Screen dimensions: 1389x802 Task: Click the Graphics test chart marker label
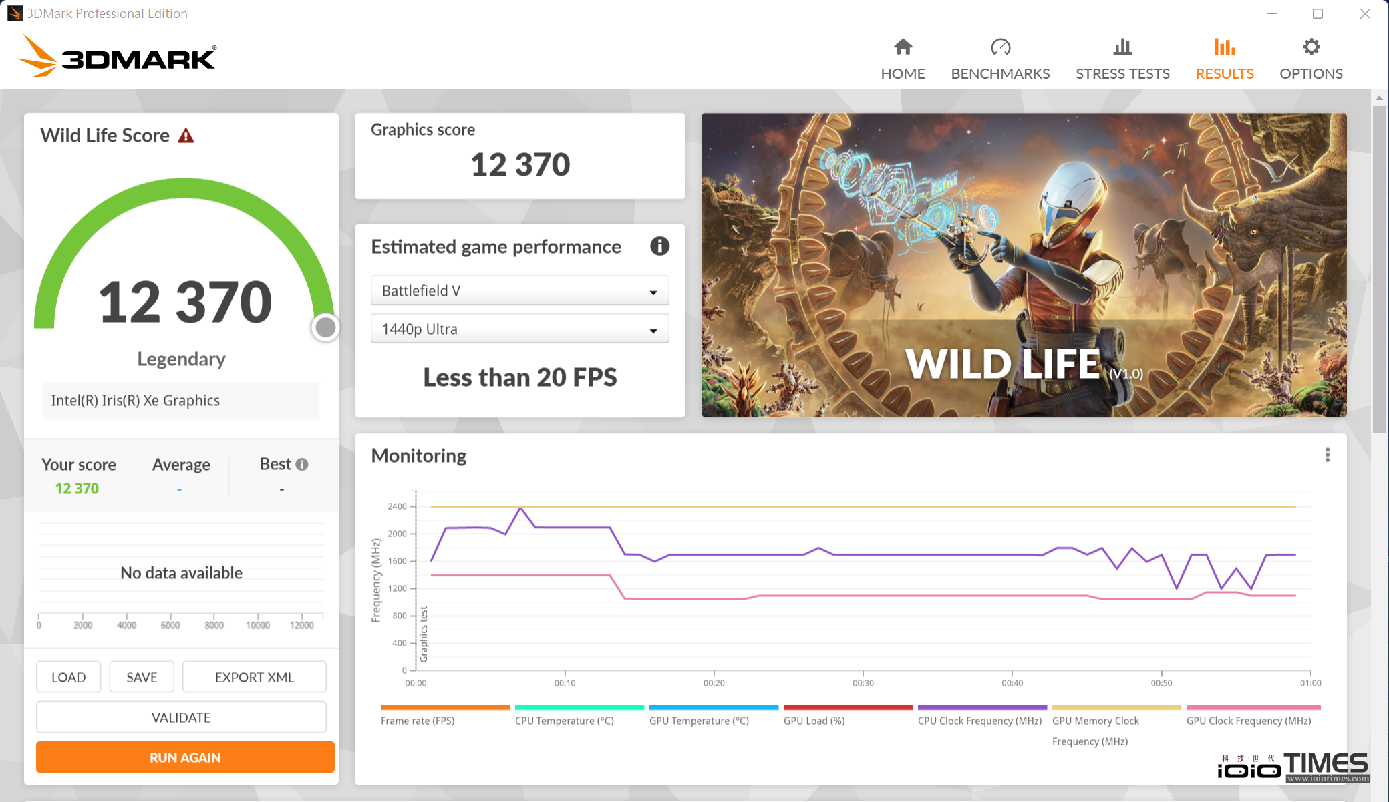point(424,634)
